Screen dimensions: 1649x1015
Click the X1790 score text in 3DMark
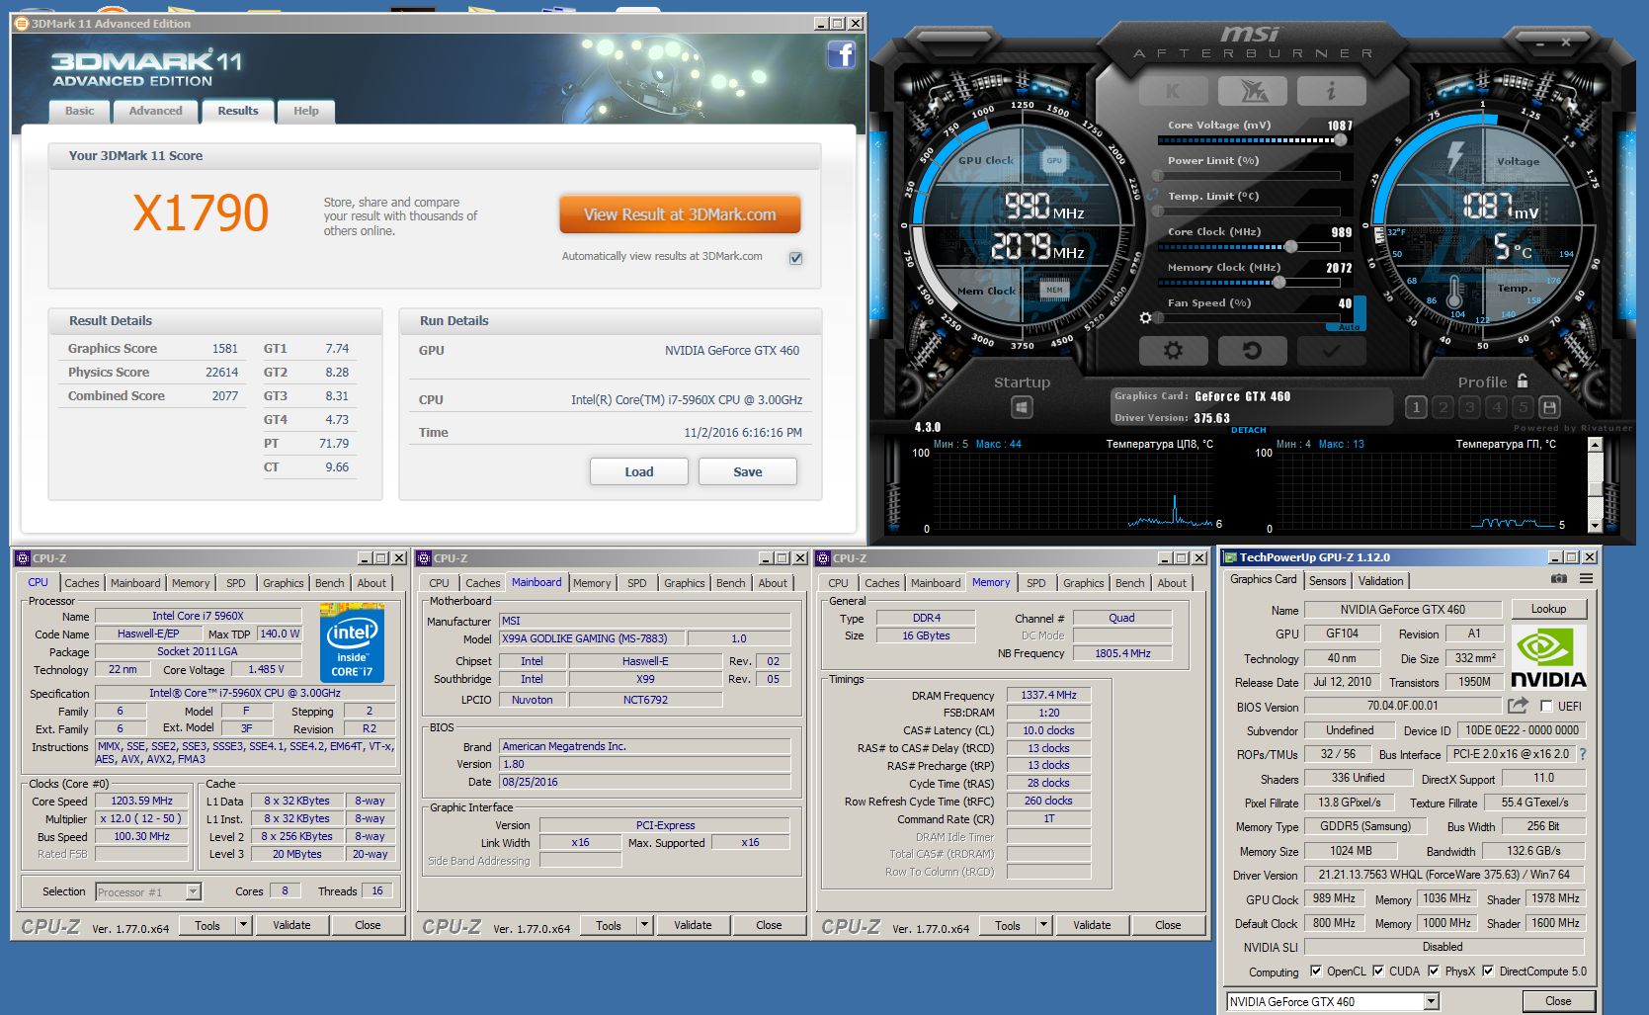(201, 213)
